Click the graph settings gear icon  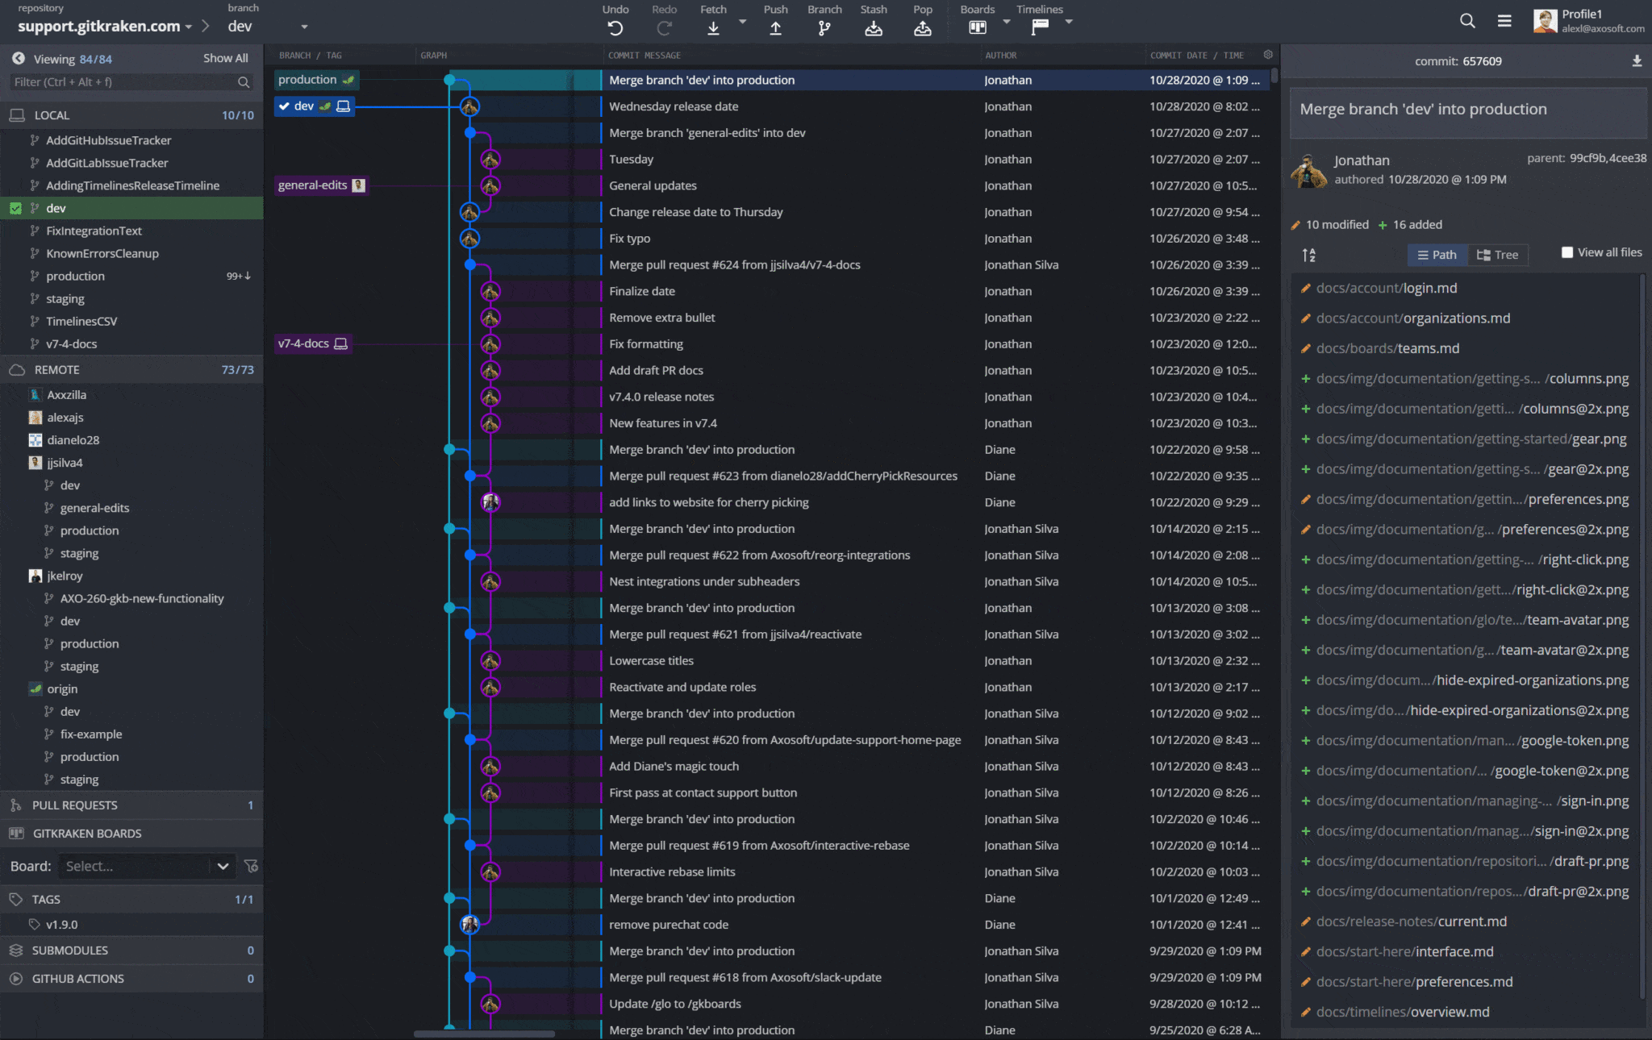click(x=1268, y=55)
